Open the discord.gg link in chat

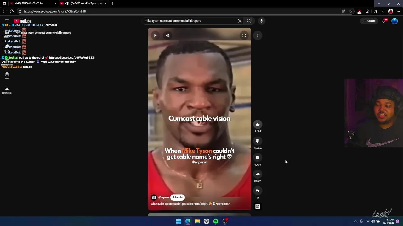coord(71,58)
